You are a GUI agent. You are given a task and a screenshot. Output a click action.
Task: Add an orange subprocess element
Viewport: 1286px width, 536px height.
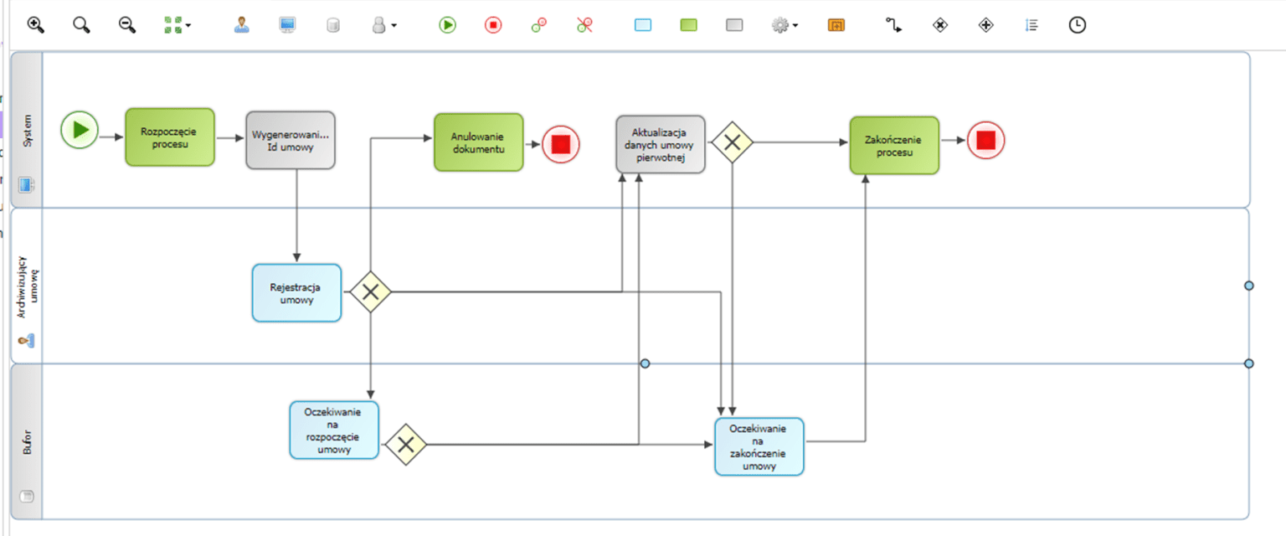[x=835, y=25]
